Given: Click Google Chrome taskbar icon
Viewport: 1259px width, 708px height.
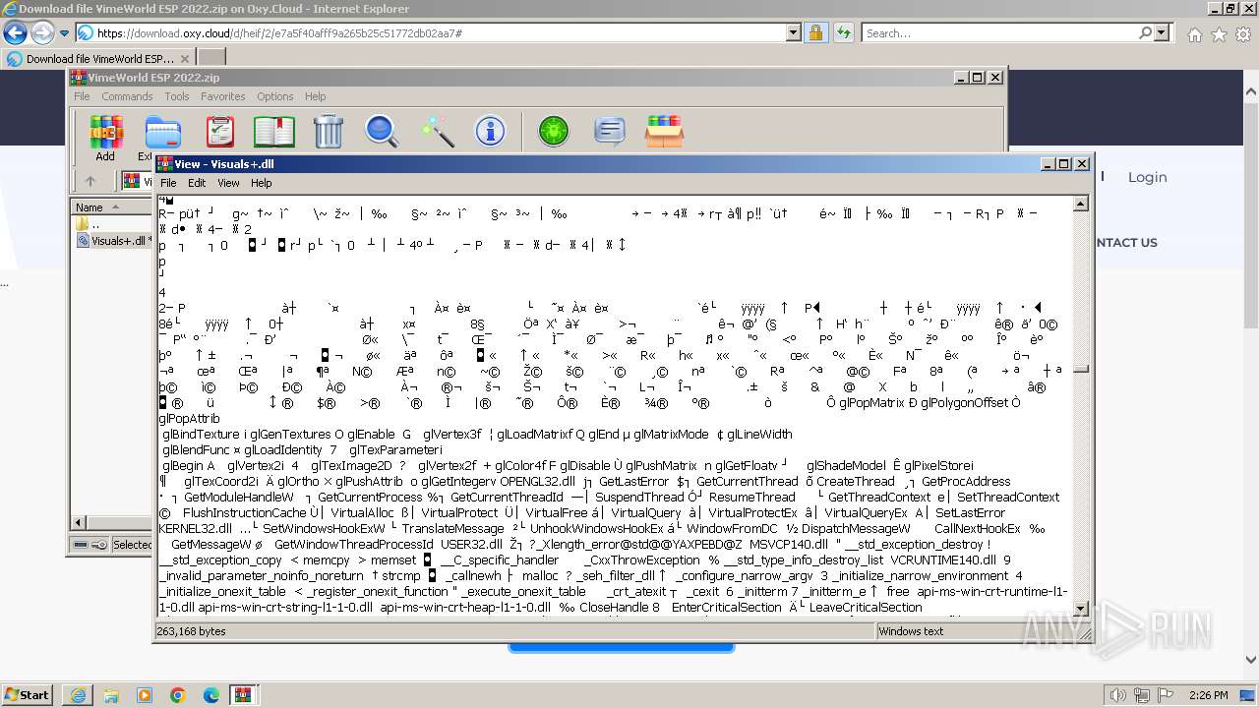Looking at the screenshot, I should point(178,695).
